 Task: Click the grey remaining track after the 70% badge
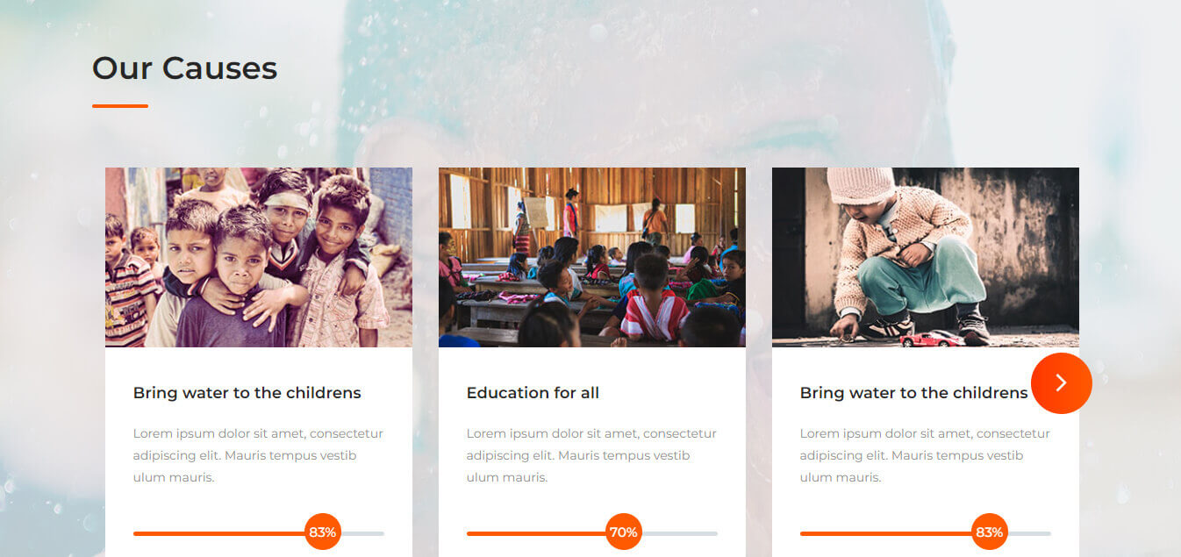click(x=679, y=533)
